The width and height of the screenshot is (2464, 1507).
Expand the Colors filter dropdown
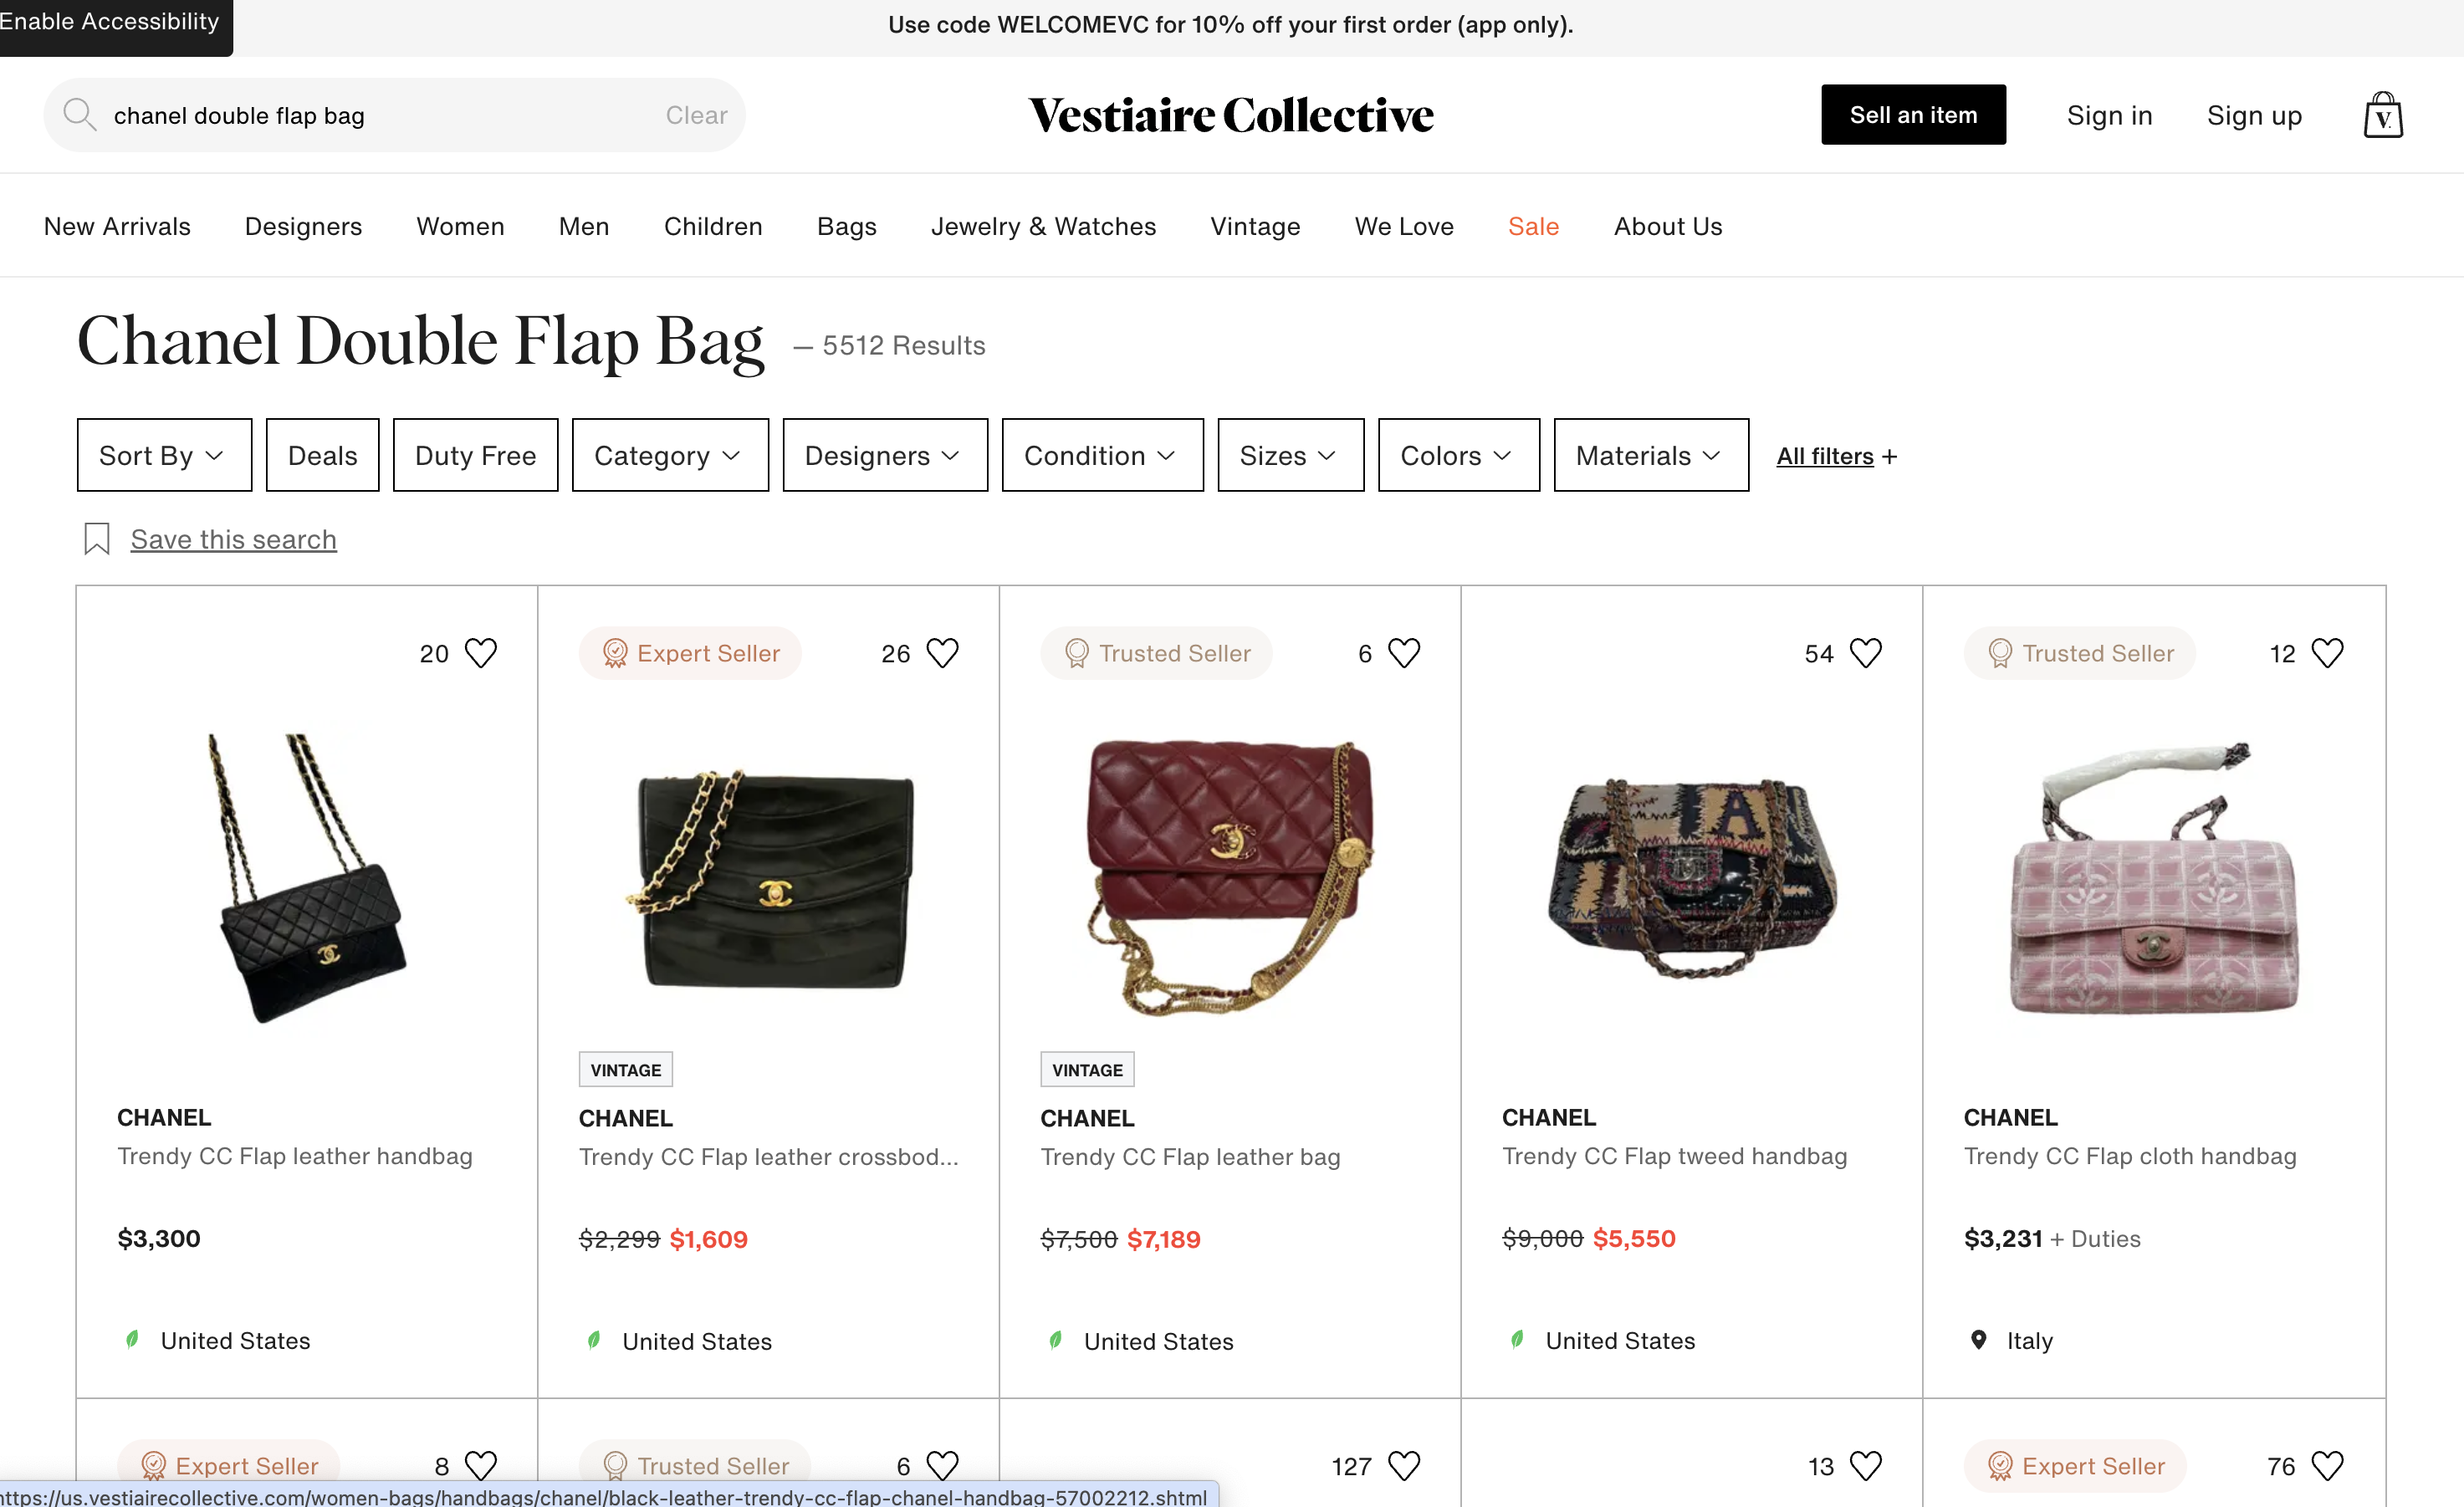click(1459, 455)
